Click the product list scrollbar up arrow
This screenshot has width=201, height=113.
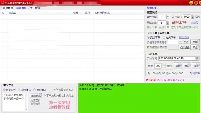pos(26,95)
